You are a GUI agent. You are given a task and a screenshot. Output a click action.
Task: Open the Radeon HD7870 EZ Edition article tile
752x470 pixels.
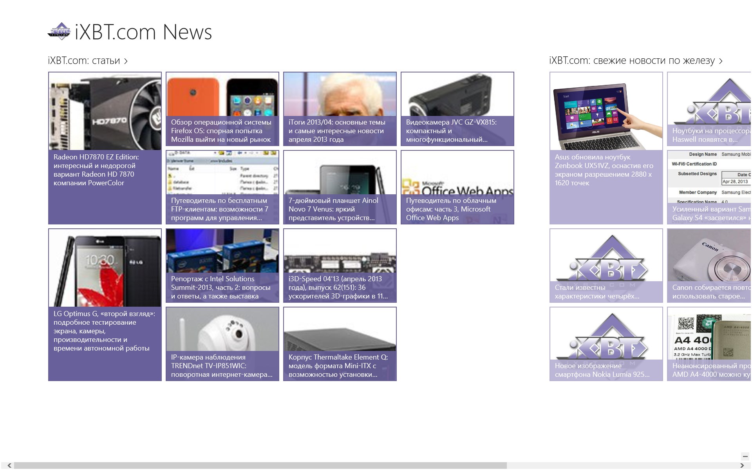tap(105, 148)
